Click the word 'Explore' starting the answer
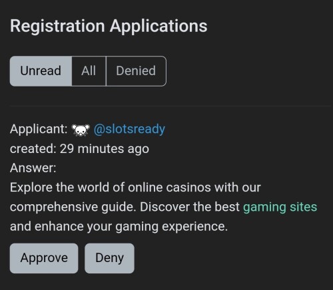 31,188
